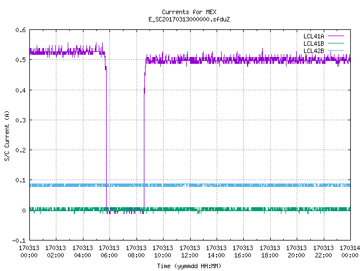
Task: Click the x-axis tick label 170313 06:00
Action: 109,252
